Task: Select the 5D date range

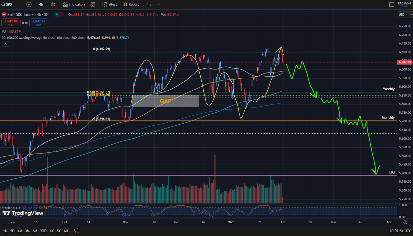Action: 12,231
